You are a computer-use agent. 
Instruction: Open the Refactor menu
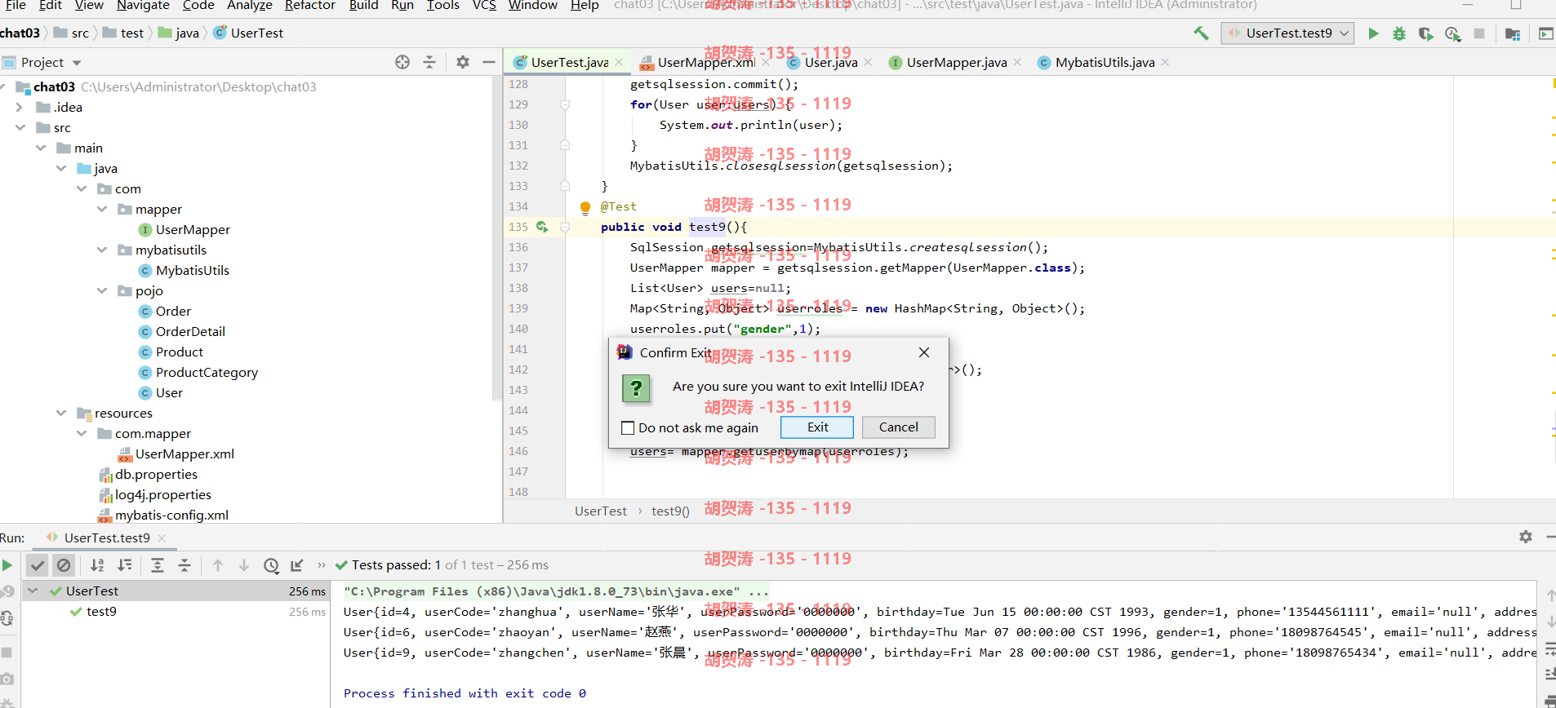(309, 6)
